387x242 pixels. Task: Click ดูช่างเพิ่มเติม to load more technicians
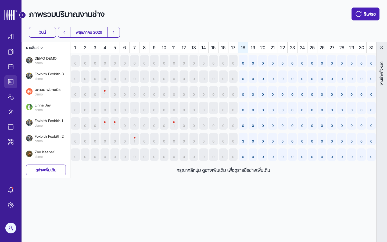[46, 170]
